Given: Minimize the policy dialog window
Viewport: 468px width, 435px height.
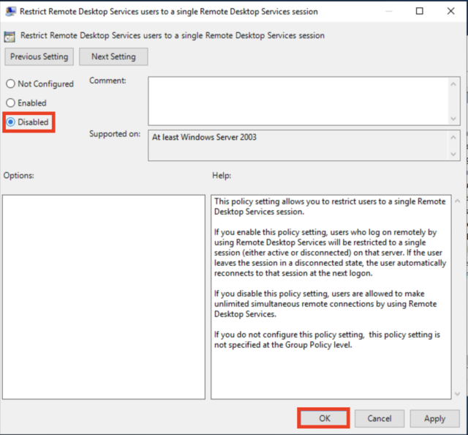Looking at the screenshot, I should coord(388,11).
